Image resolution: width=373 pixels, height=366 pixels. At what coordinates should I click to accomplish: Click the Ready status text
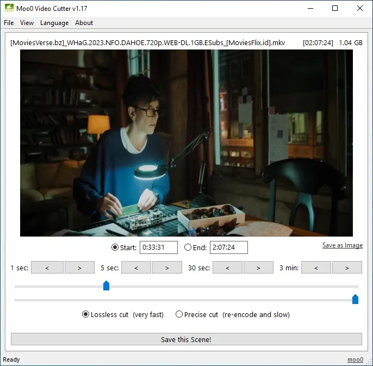tap(11, 359)
